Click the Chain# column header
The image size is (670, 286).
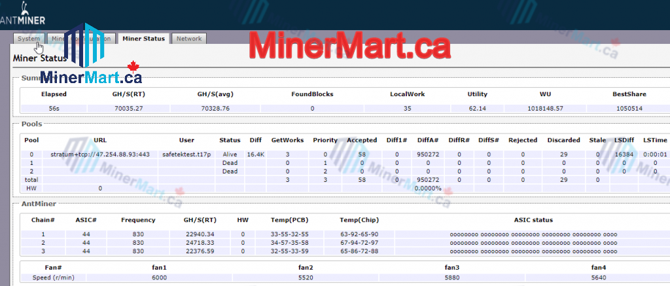(43, 220)
